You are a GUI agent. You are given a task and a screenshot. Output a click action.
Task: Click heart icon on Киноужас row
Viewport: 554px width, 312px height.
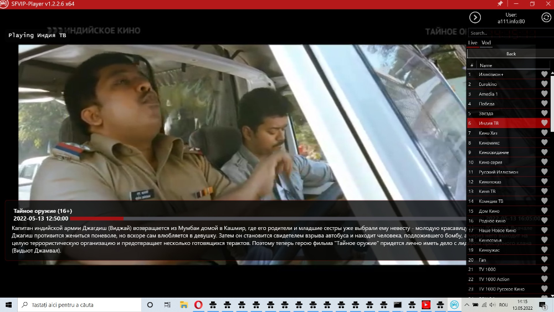click(544, 250)
